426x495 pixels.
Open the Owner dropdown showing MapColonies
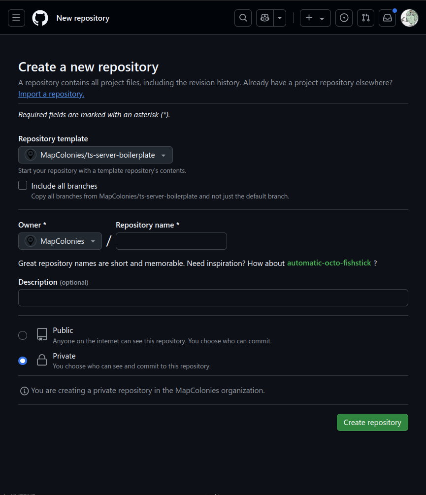click(60, 241)
